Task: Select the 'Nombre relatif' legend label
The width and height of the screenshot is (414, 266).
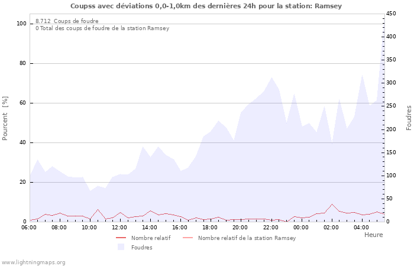Action: tap(150, 238)
